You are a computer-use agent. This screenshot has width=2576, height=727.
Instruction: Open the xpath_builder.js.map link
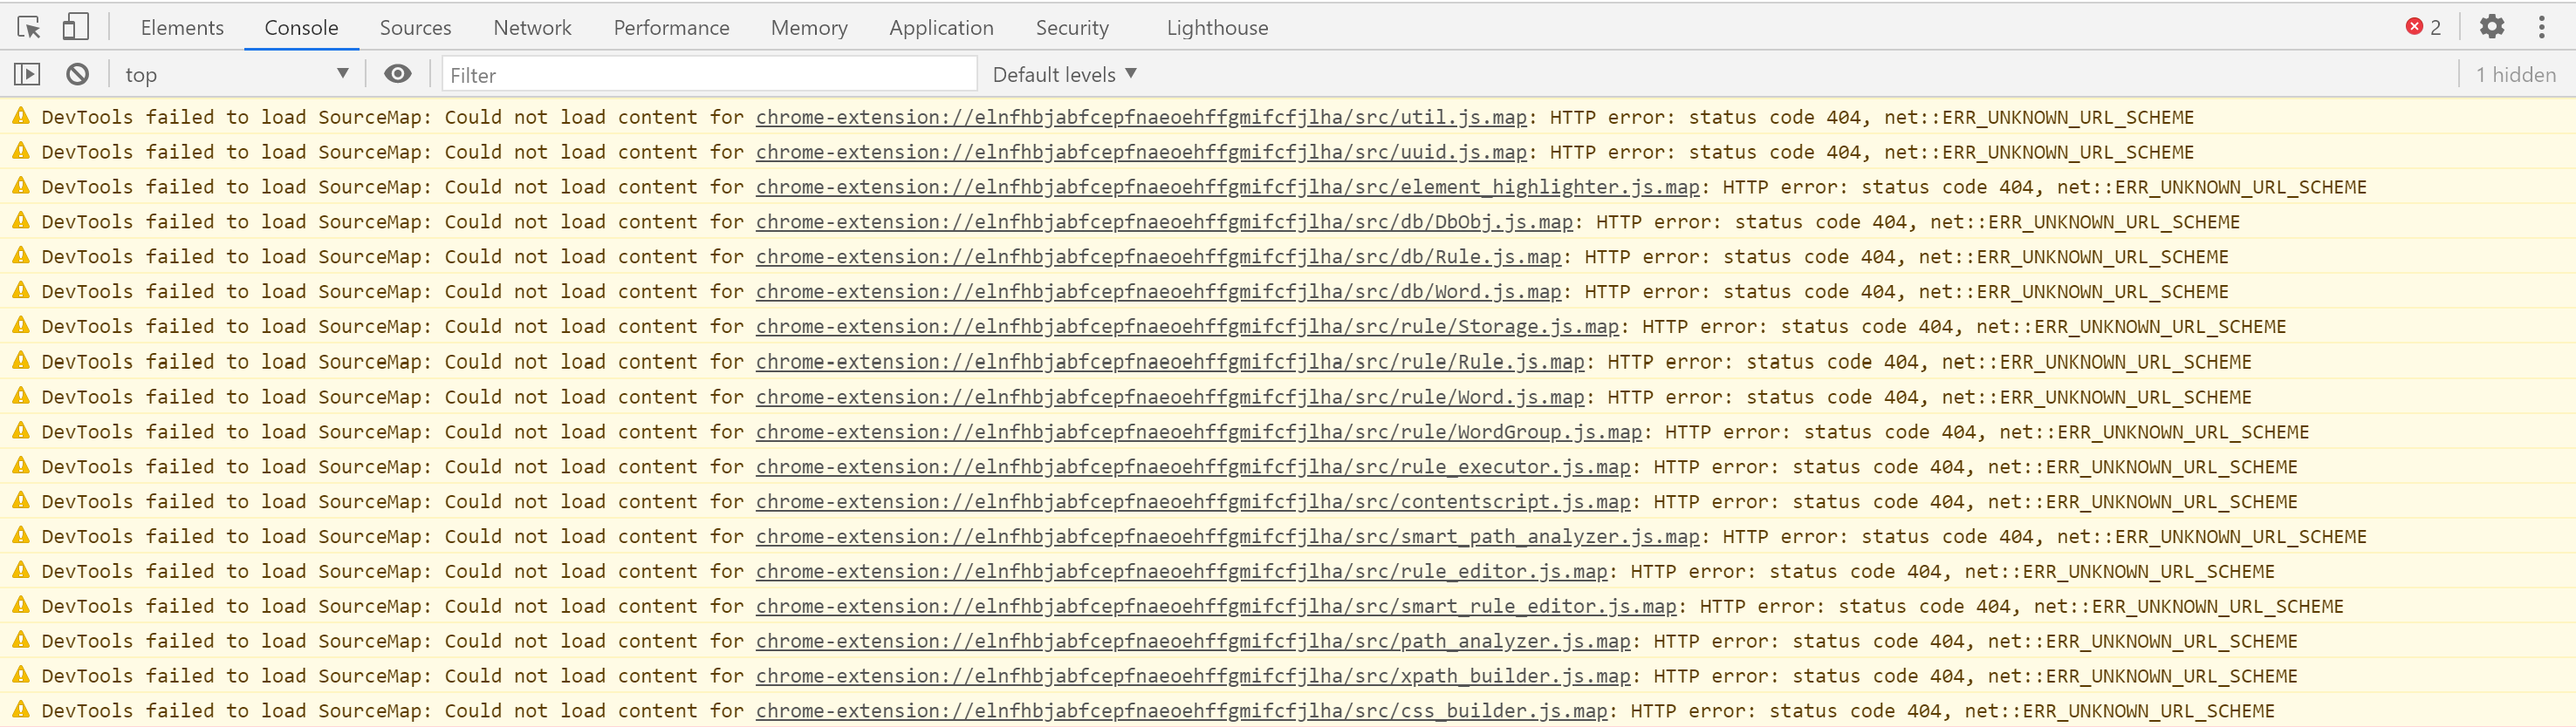coord(1193,676)
